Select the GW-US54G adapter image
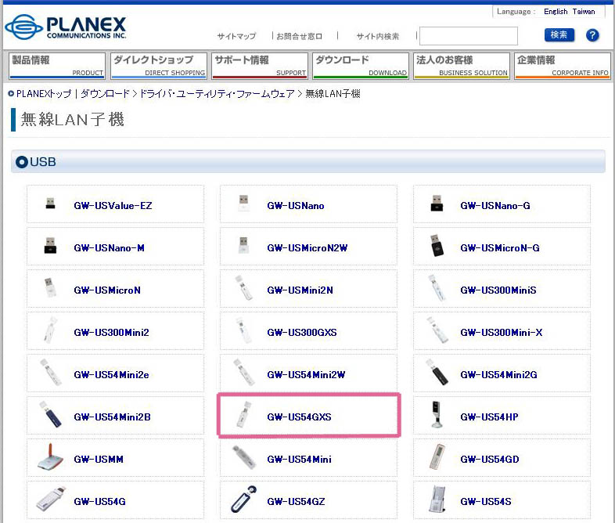This screenshot has width=615, height=523. [51, 499]
